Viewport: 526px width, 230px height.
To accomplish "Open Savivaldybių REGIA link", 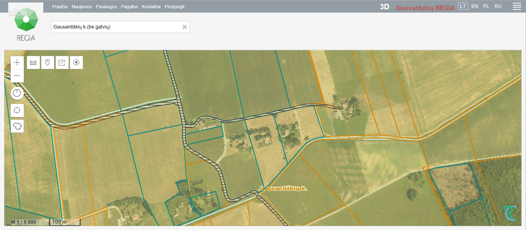I will pos(425,8).
